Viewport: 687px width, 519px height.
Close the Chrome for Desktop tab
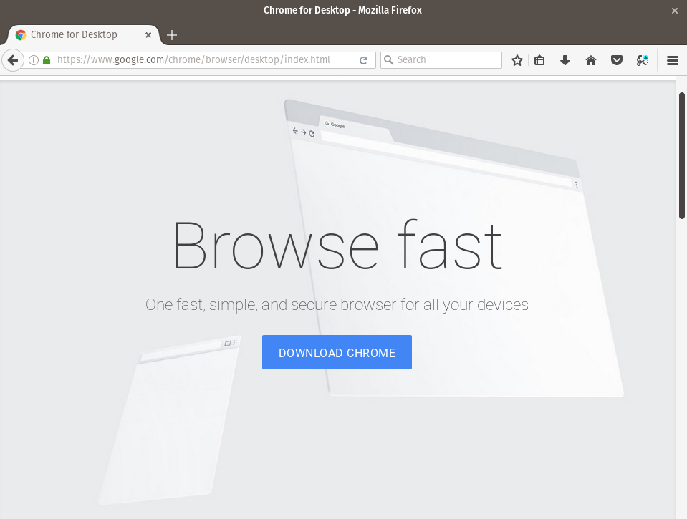148,34
